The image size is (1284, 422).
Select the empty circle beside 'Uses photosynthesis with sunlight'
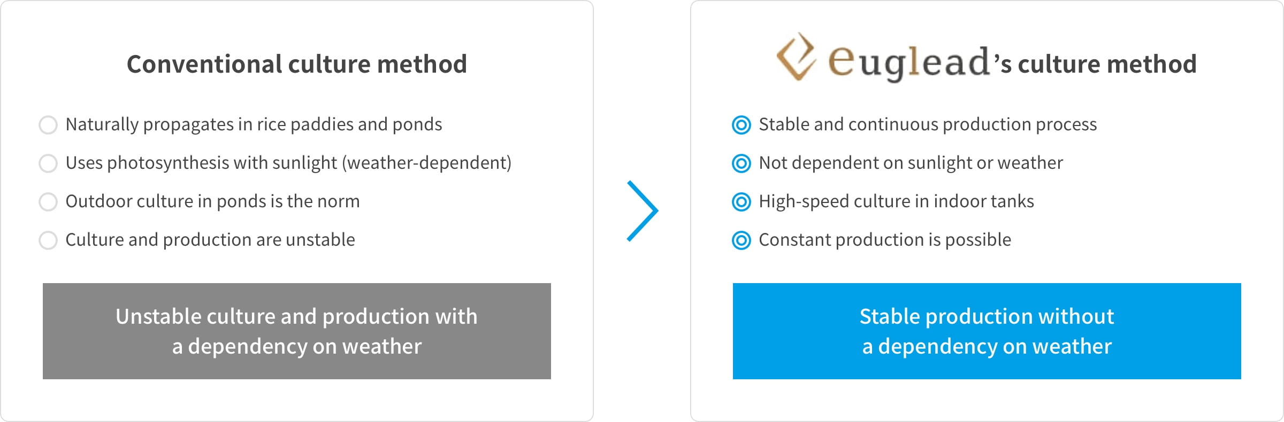(x=48, y=163)
